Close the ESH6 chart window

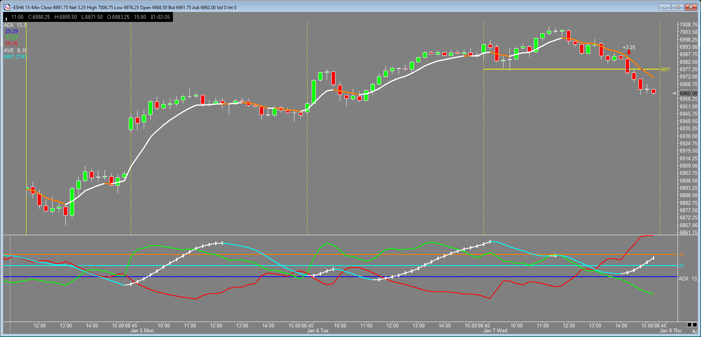coord(691,7)
